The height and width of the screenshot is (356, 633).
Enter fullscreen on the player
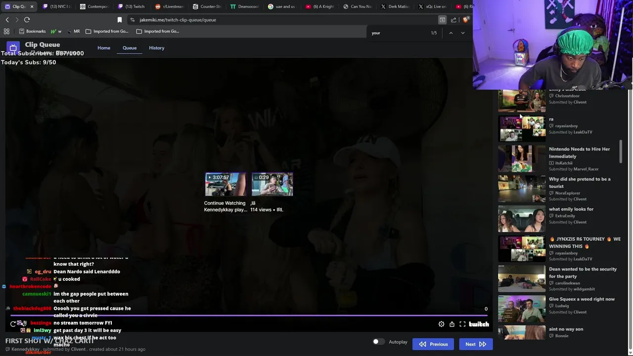pyautogui.click(x=462, y=324)
